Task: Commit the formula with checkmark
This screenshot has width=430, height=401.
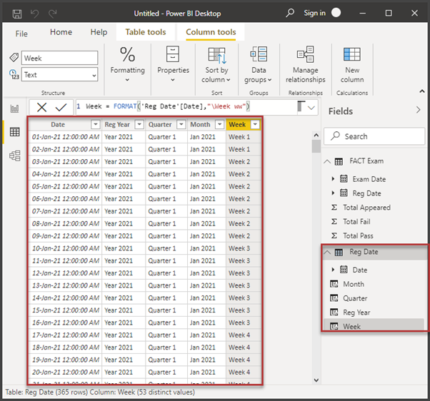Action: click(61, 107)
